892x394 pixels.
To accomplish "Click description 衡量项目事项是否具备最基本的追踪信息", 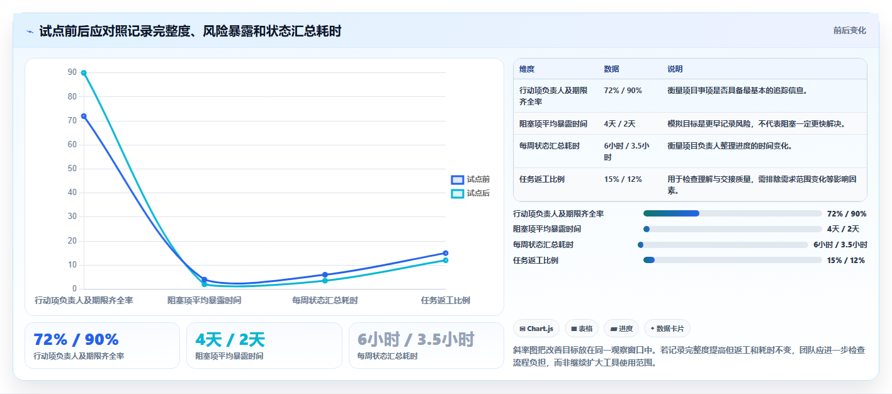I will coord(737,90).
